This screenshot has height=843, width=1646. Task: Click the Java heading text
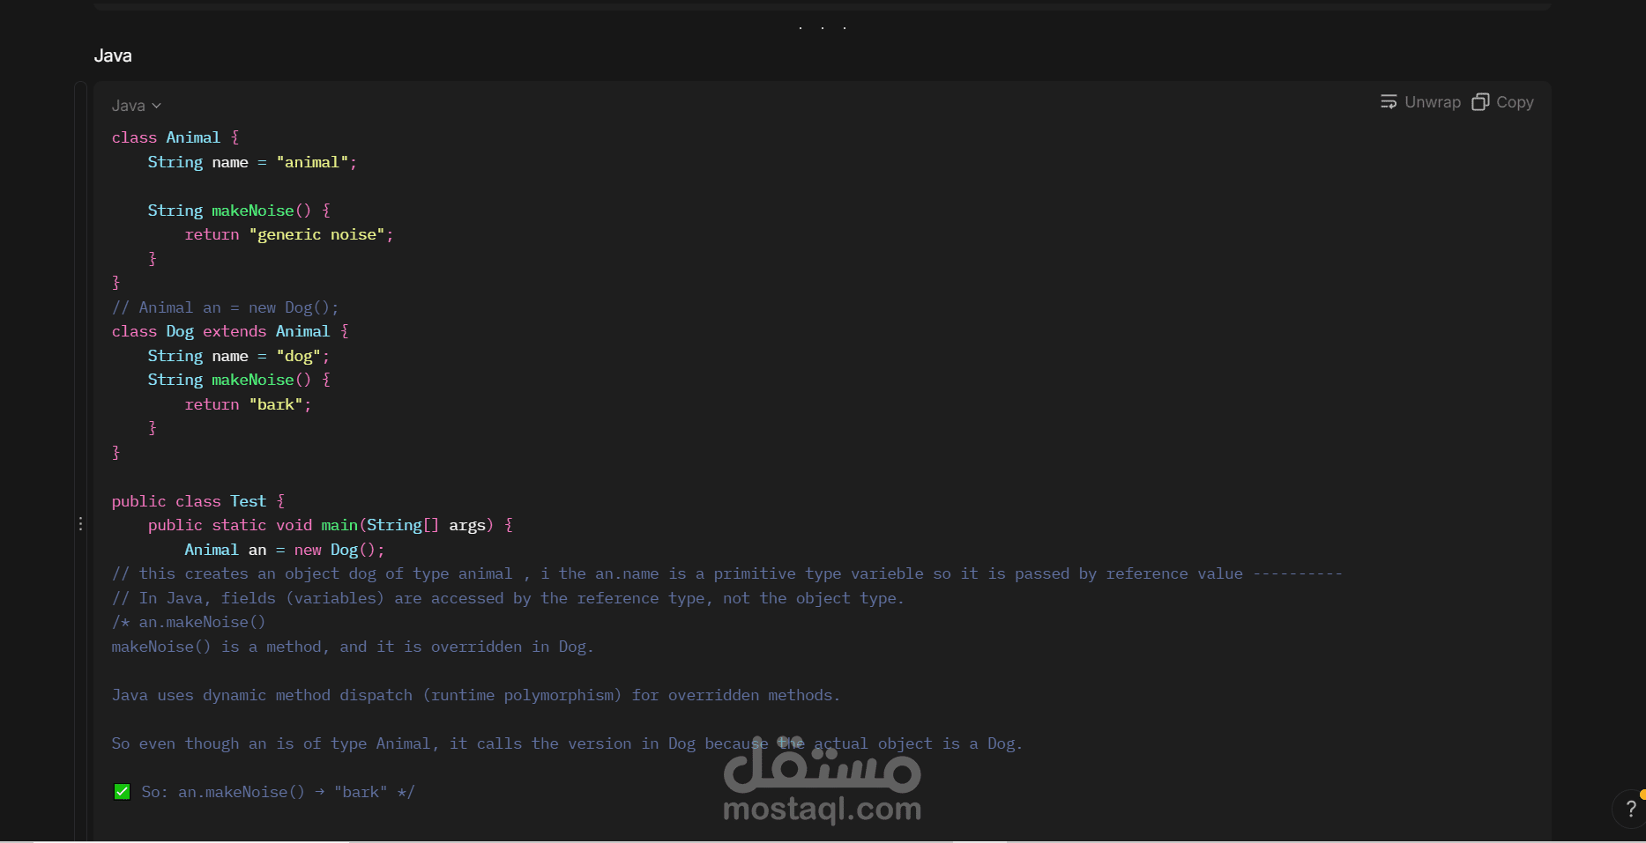tap(113, 55)
